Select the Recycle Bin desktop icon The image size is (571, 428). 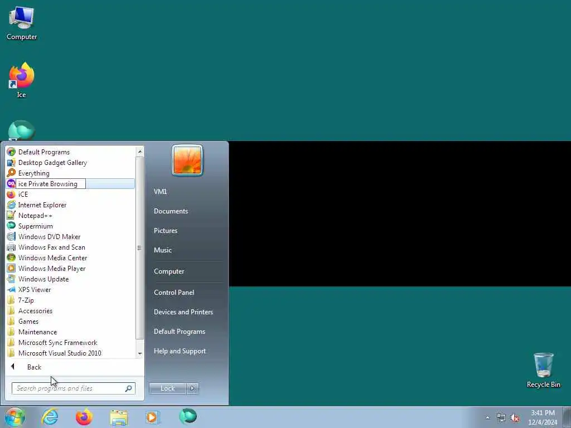click(543, 370)
